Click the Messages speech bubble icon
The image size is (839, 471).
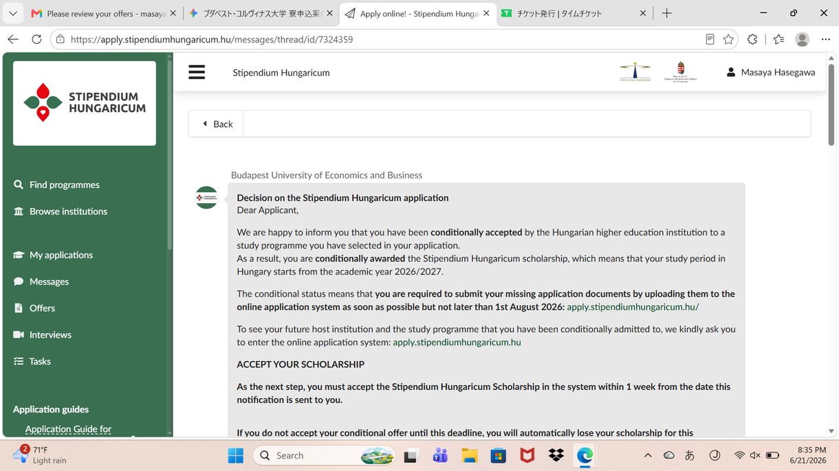19,282
